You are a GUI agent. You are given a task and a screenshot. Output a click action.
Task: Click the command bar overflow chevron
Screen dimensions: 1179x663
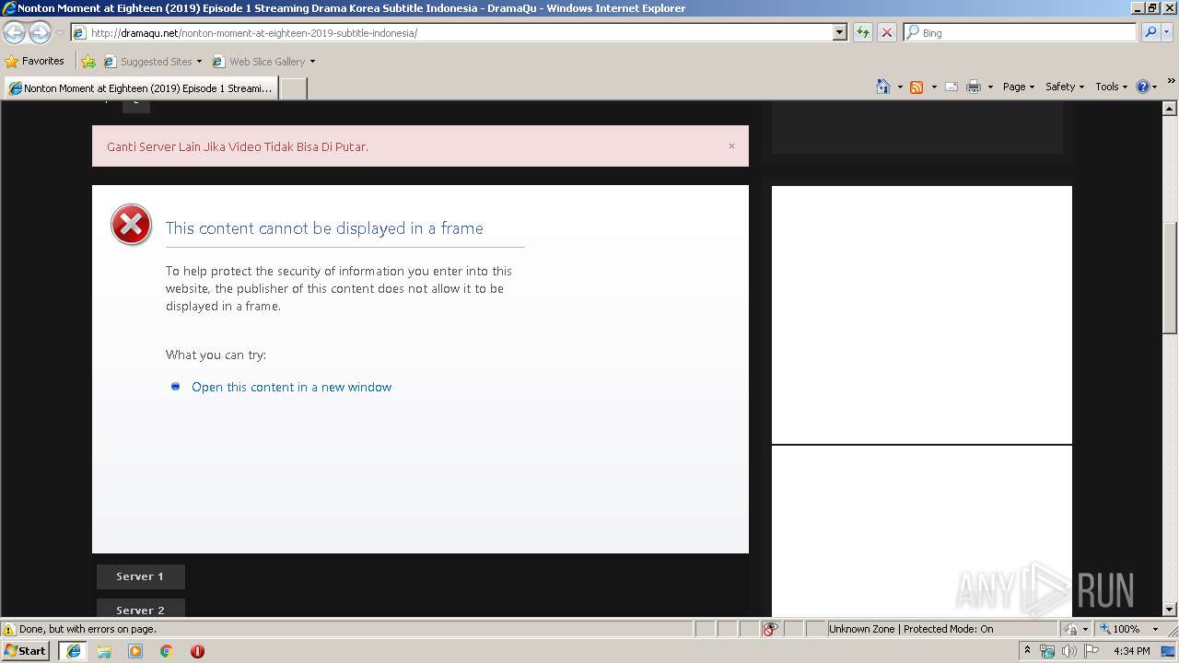(1172, 81)
